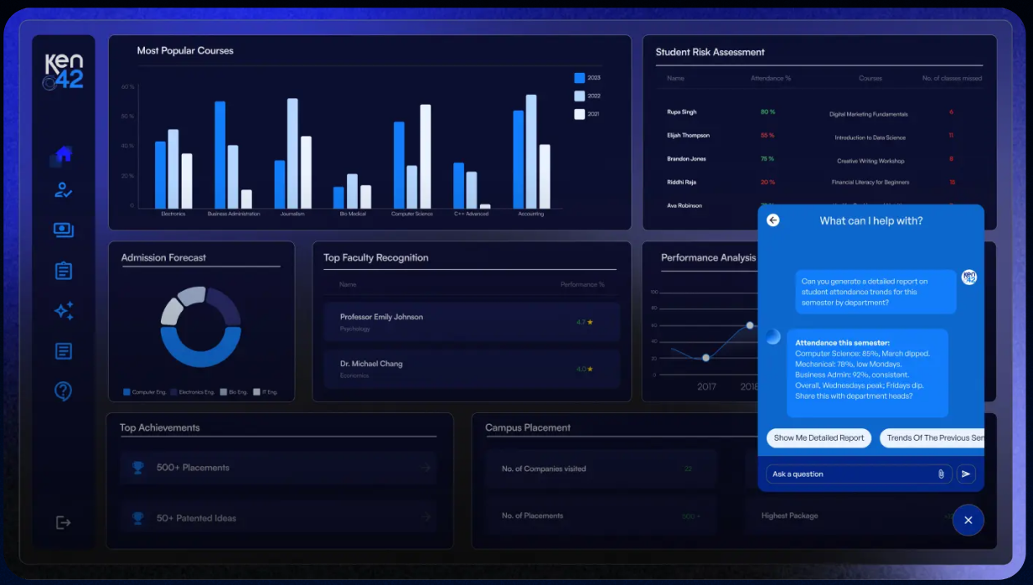Click the 2021 legend color swatch

click(579, 114)
